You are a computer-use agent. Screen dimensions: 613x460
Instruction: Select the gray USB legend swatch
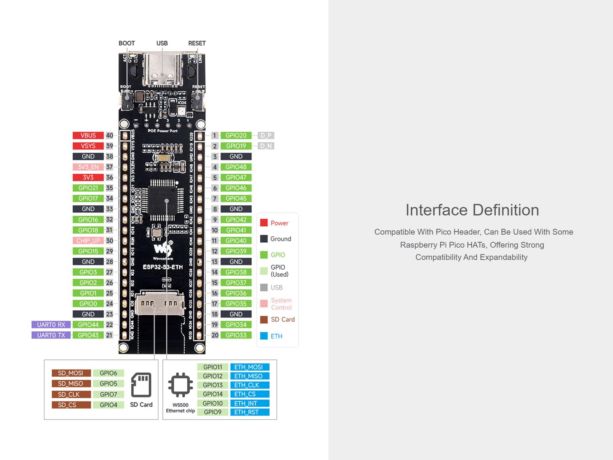264,287
